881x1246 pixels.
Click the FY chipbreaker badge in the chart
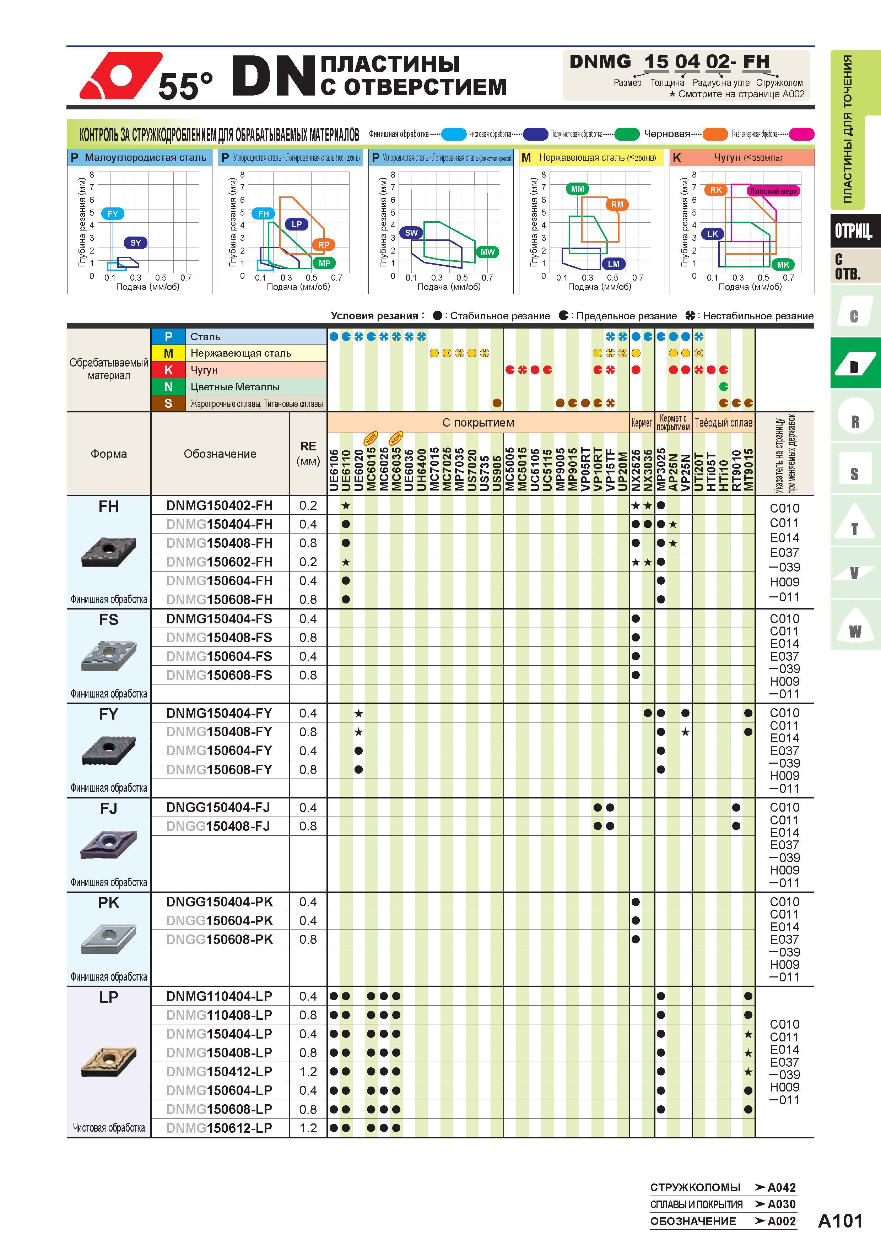click(112, 213)
